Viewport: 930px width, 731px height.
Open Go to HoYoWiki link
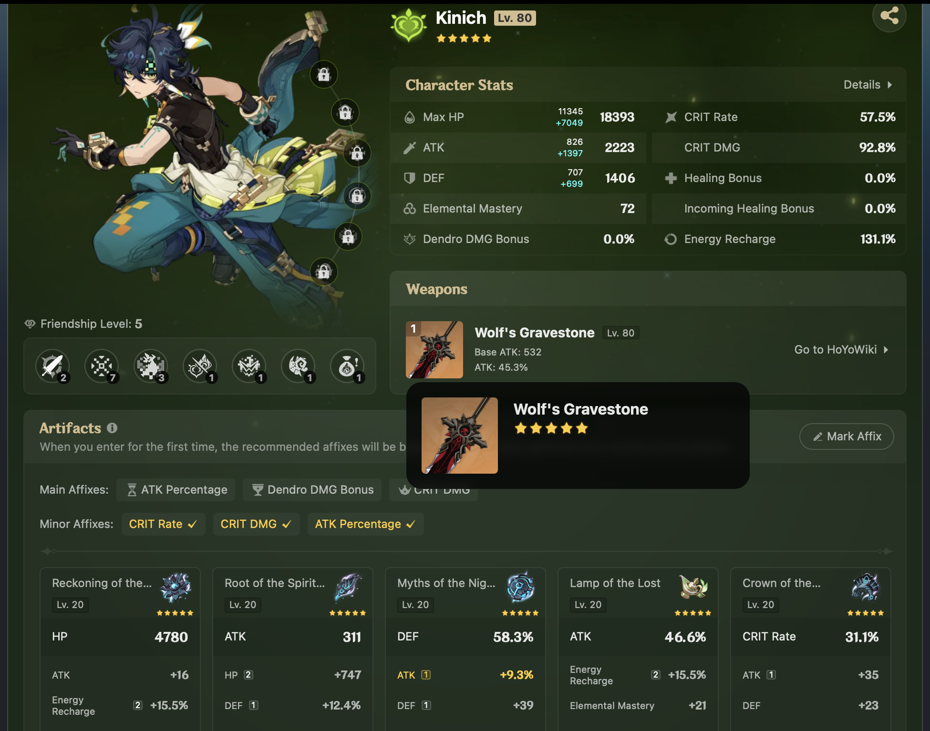point(841,350)
